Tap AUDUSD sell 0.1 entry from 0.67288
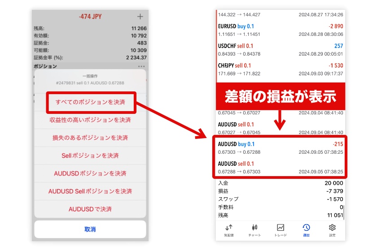Screen dimensions: 377x251 click(x=280, y=168)
